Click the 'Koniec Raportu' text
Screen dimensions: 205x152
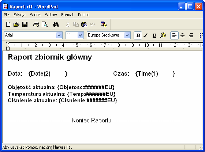pyautogui.click(x=92, y=120)
